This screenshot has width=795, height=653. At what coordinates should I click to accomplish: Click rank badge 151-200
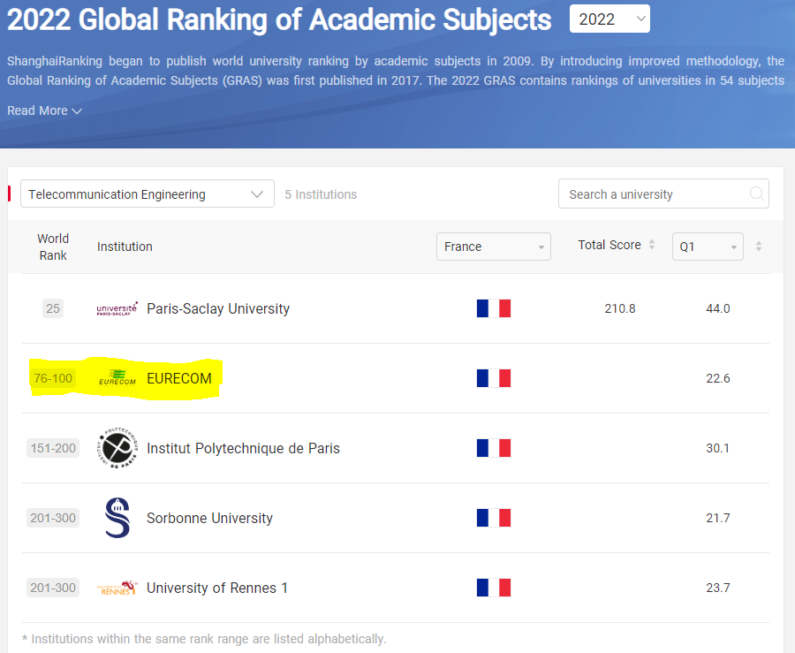(53, 448)
